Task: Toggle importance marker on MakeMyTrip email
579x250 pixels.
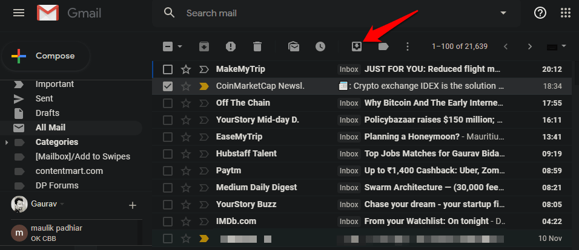Action: (204, 69)
